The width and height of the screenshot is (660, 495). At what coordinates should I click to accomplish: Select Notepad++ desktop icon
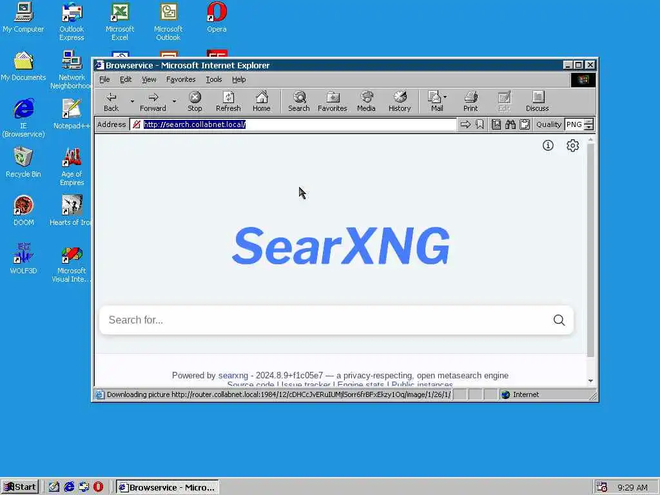72,115
